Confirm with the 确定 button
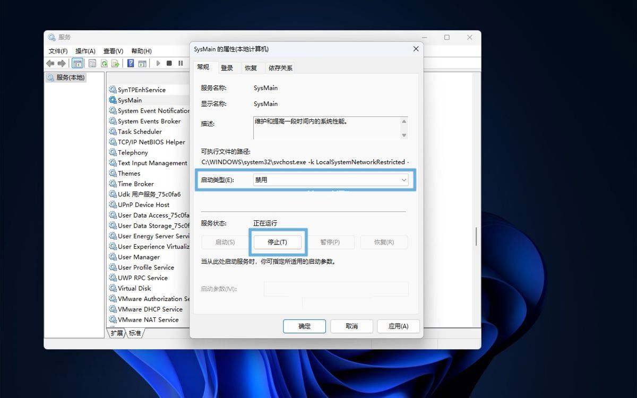Viewport: 637px width, 398px height. coord(304,326)
